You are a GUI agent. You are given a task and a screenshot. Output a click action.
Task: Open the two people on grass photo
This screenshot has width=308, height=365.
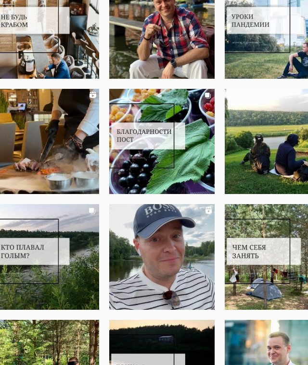click(x=266, y=141)
